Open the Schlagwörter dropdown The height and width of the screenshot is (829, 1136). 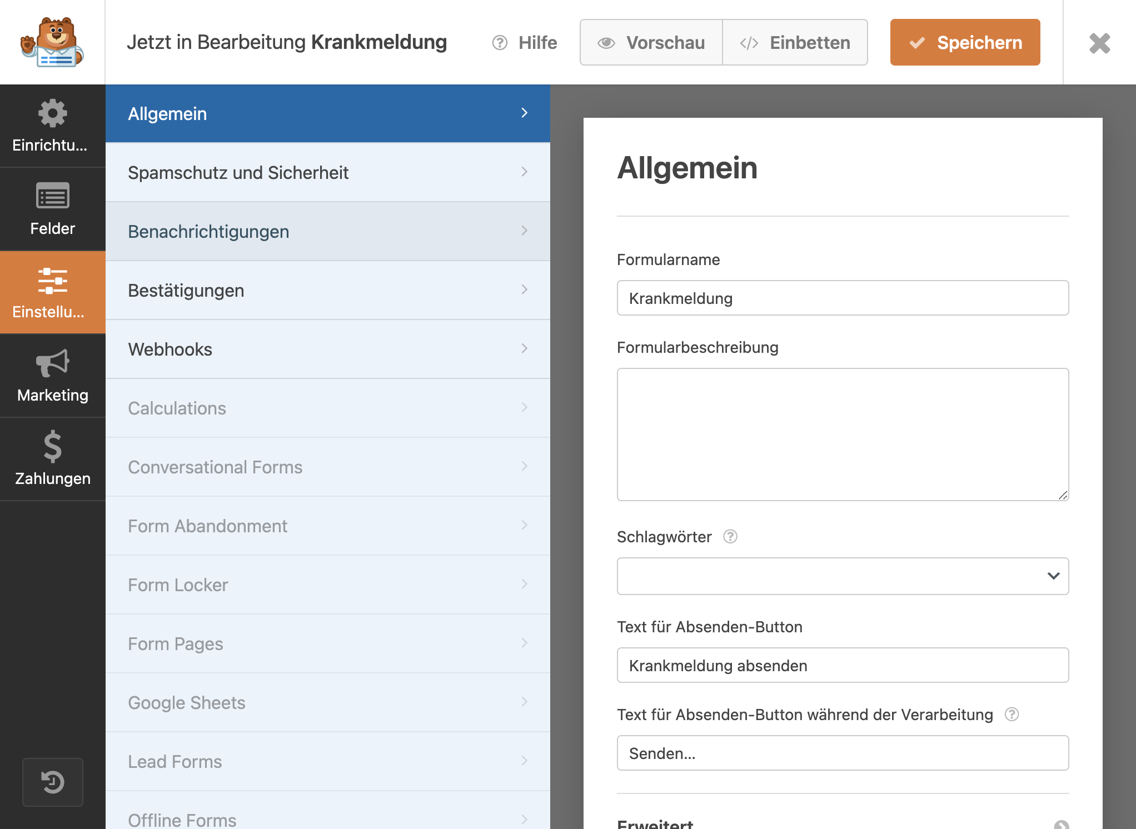coord(843,576)
